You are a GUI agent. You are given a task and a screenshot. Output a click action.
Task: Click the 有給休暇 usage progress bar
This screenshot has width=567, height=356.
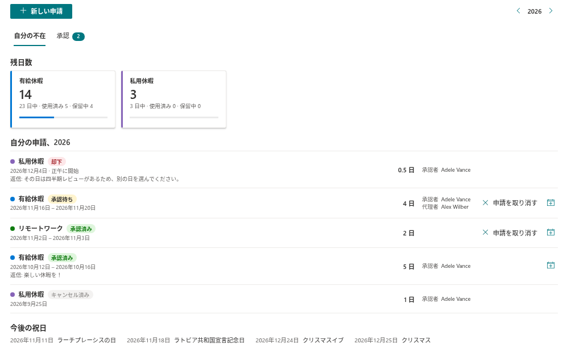[63, 118]
